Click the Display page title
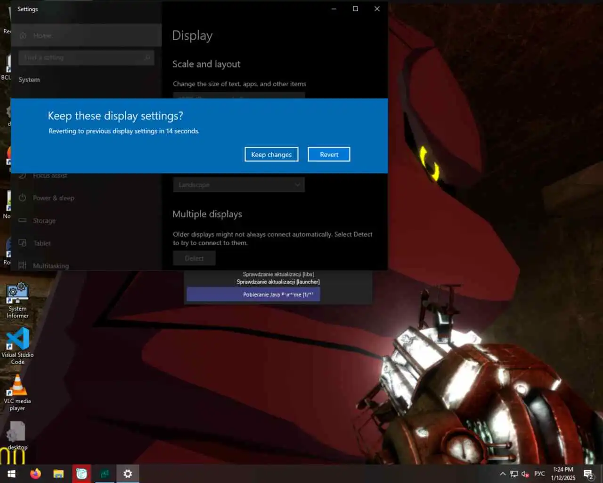The image size is (603, 483). coord(192,36)
